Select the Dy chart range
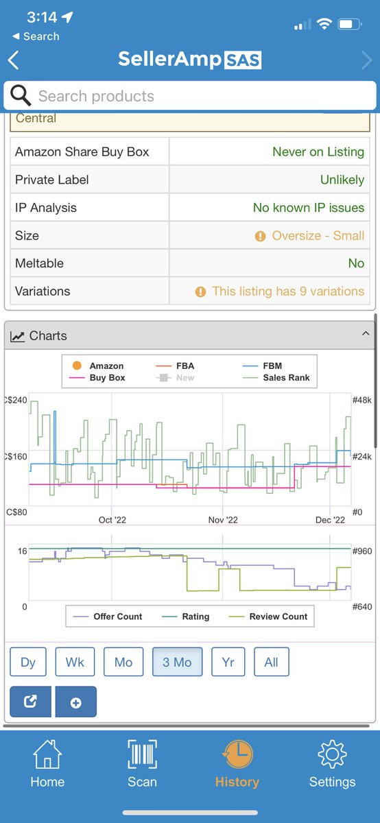Image resolution: width=380 pixels, height=823 pixels. 28,662
